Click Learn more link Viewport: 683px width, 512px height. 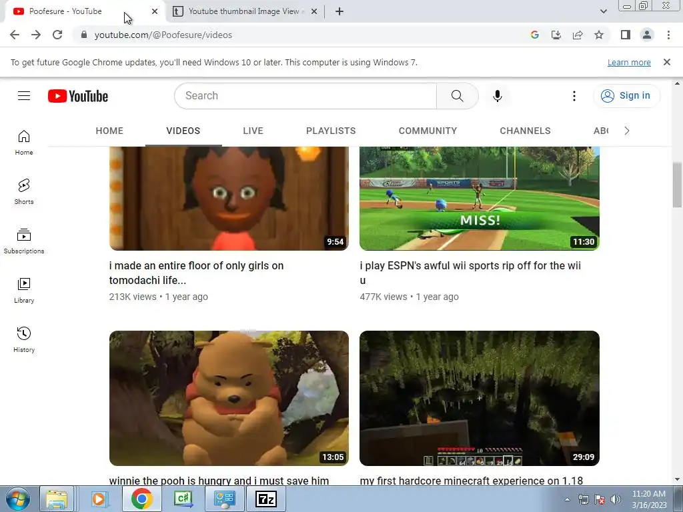click(629, 63)
